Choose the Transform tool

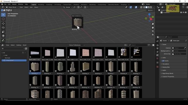coord(3,36)
